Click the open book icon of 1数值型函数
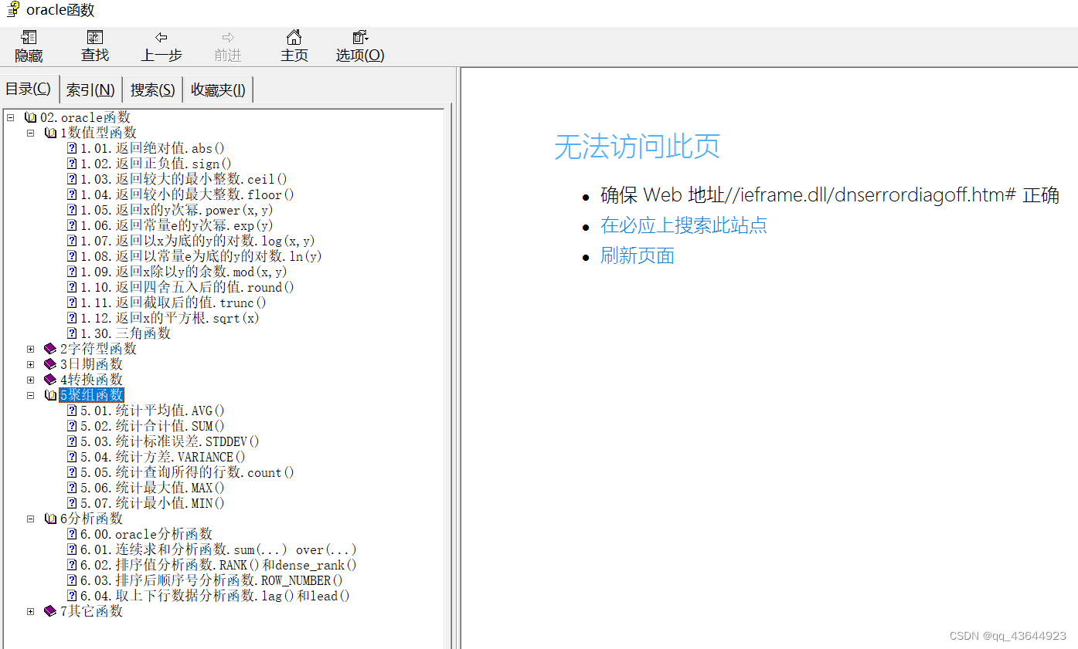Image resolution: width=1078 pixels, height=649 pixels. (51, 133)
